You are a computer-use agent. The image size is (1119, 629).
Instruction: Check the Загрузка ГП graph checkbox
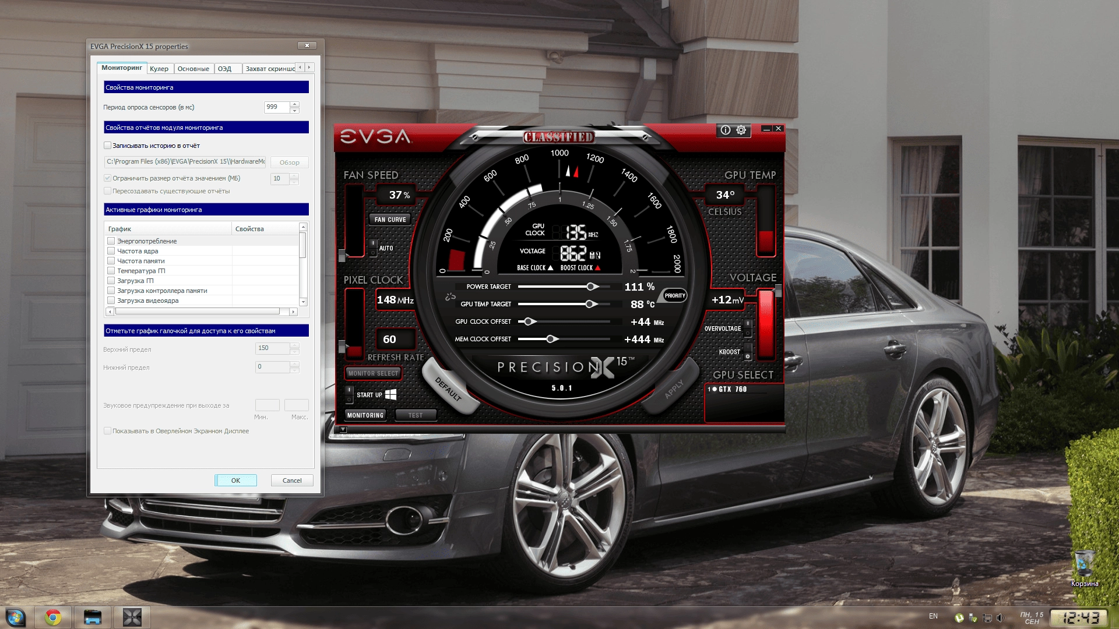point(111,280)
